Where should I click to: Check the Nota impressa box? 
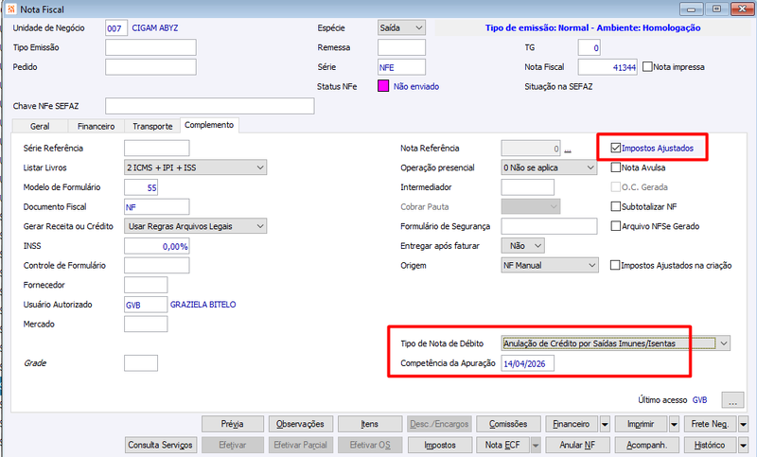coord(647,66)
